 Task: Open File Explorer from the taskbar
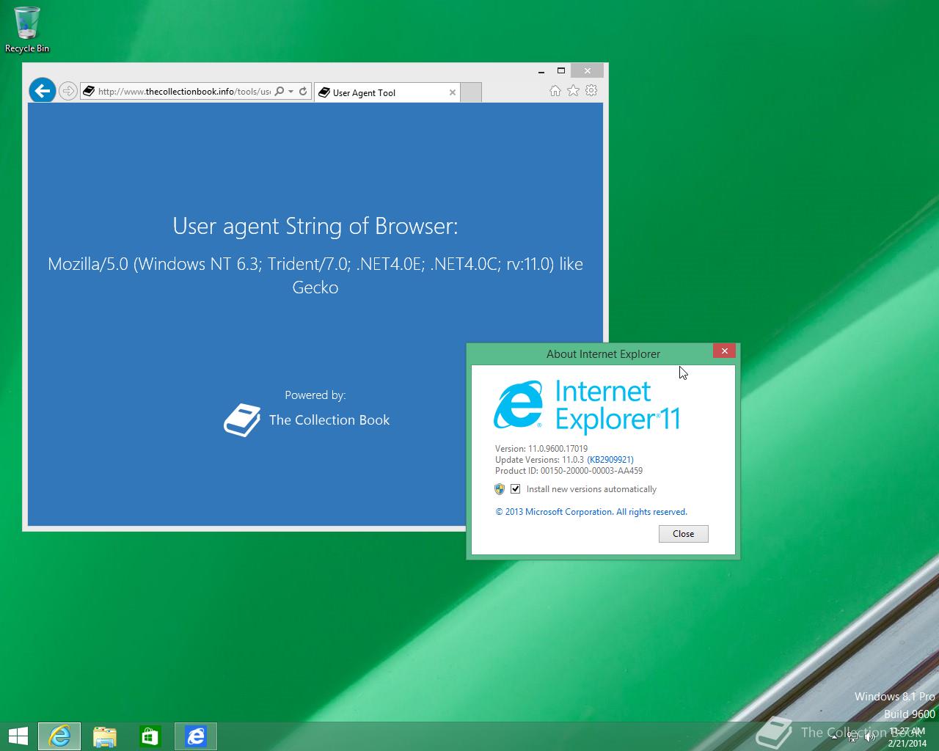[x=105, y=736]
